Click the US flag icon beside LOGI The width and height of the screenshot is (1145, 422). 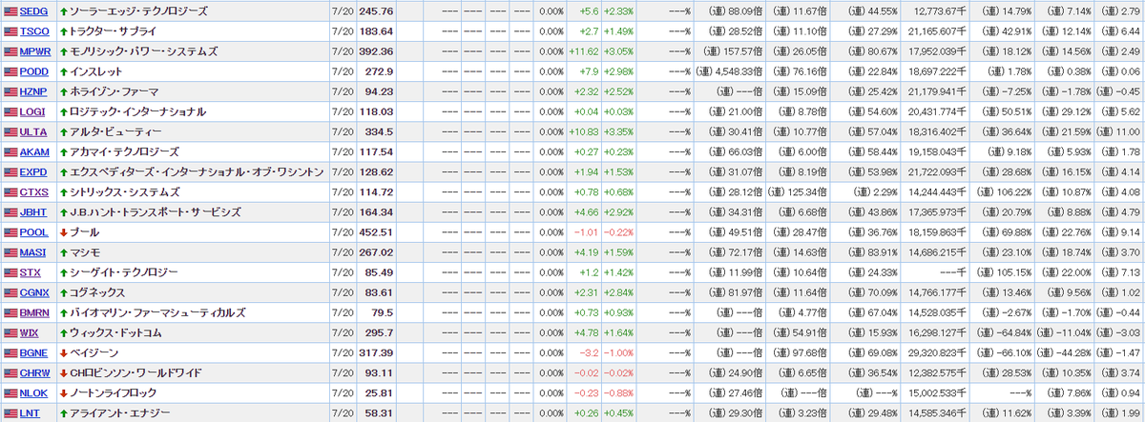pyautogui.click(x=10, y=111)
